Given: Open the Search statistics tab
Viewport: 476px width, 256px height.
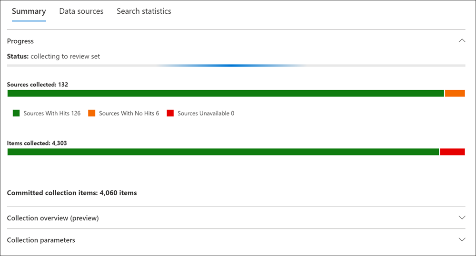Looking at the screenshot, I should [x=144, y=11].
